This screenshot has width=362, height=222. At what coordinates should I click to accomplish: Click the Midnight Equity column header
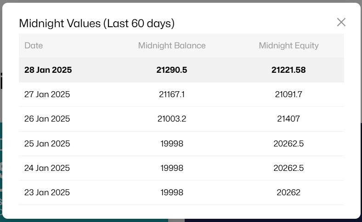288,46
